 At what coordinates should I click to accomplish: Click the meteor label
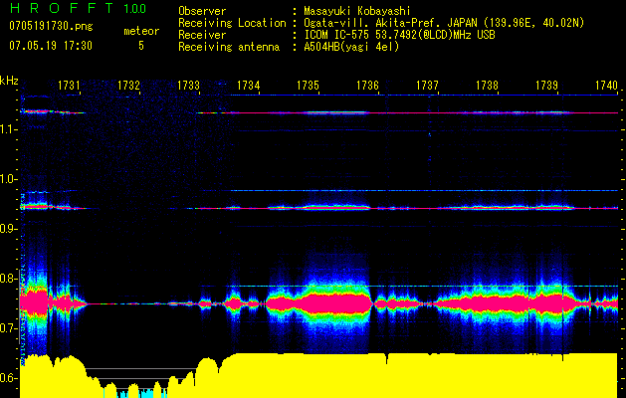(141, 31)
